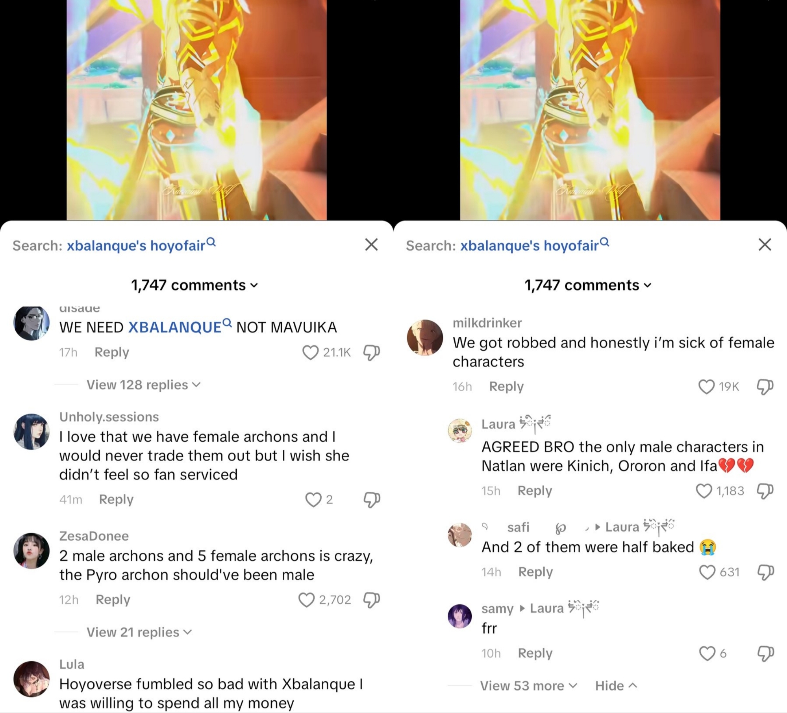The width and height of the screenshot is (787, 713).
Task: Dislike ZesaDonee's archon comment
Action: pos(371,600)
